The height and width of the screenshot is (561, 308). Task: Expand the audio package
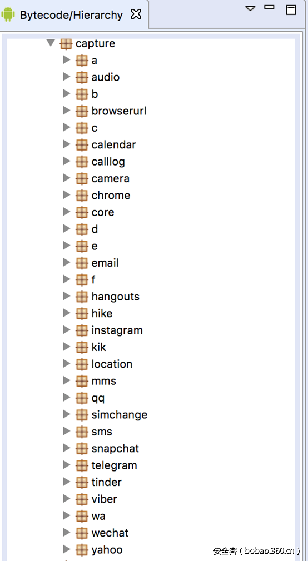(x=66, y=77)
